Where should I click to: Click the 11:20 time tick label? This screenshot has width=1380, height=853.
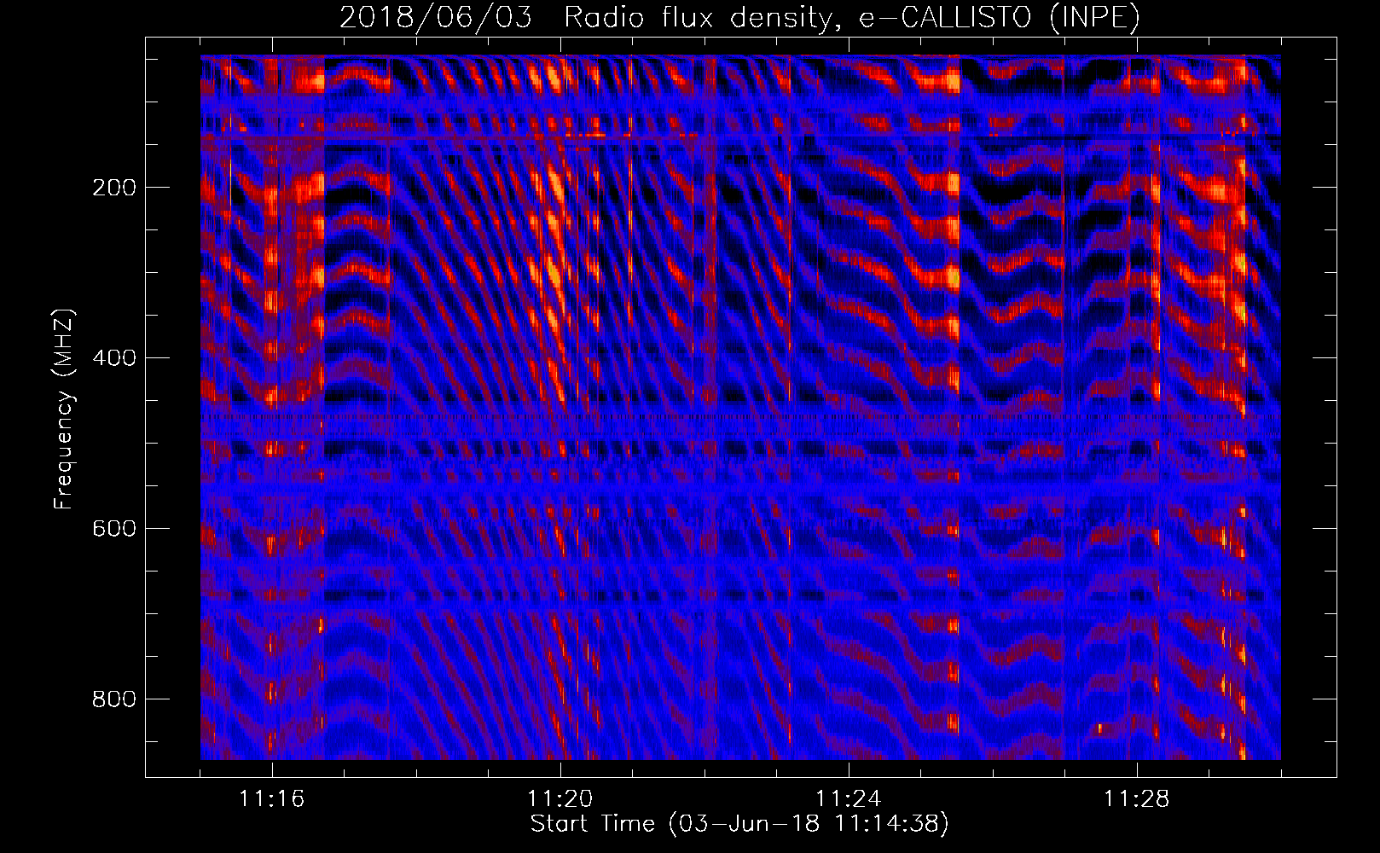560,799
